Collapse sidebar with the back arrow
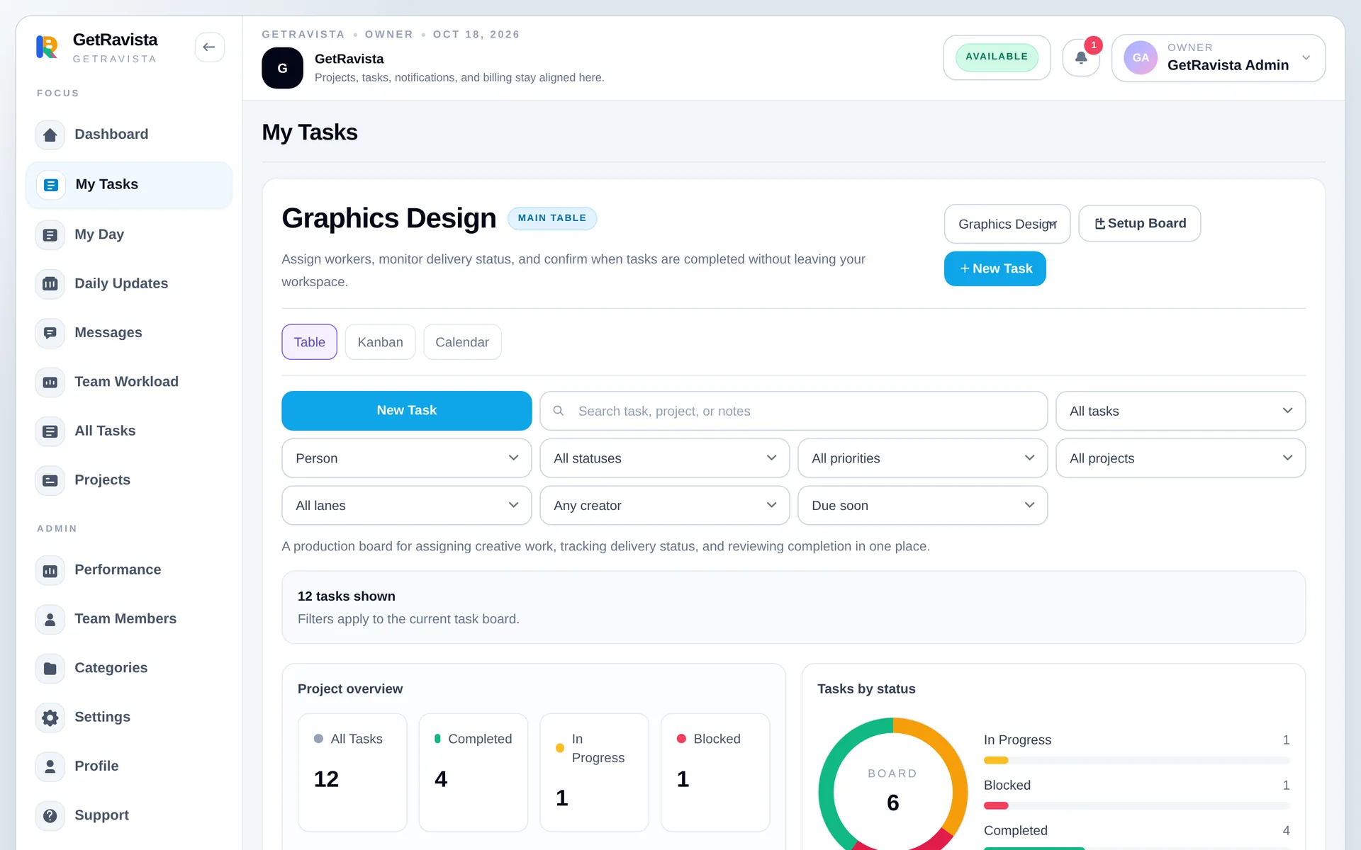The height and width of the screenshot is (850, 1361). pos(209,47)
